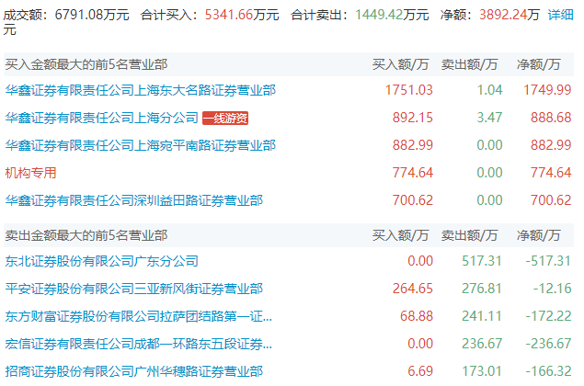This screenshot has width=584, height=386.
Task: Select the sell amount 236.67
Action: pos(482,344)
